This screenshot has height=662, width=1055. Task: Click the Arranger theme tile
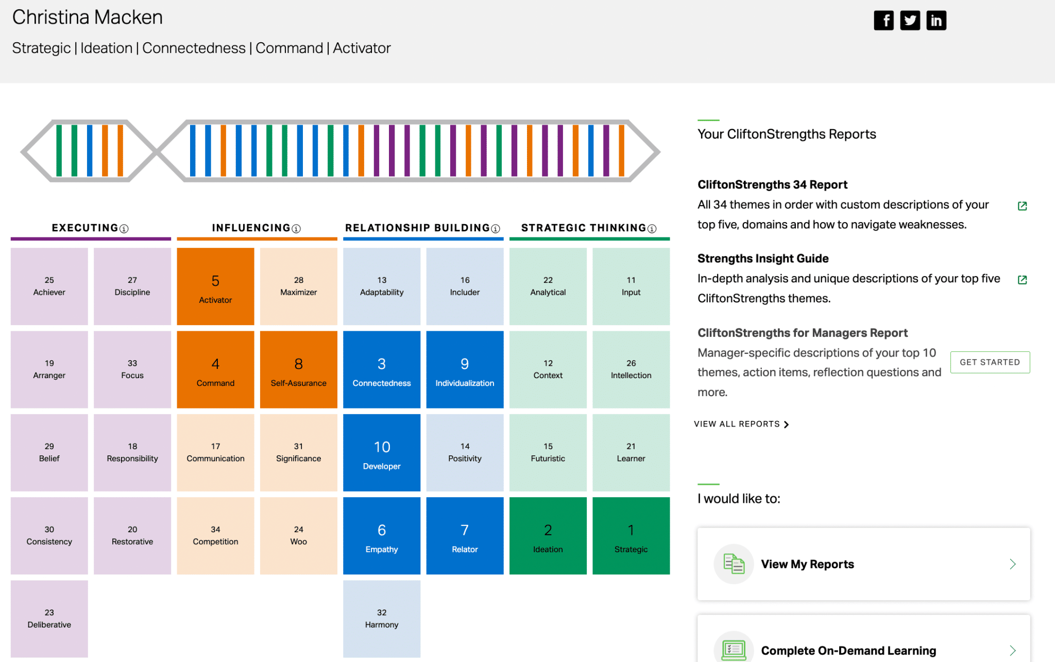click(x=49, y=369)
